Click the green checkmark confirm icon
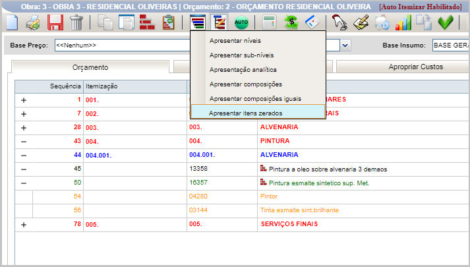 point(446,23)
